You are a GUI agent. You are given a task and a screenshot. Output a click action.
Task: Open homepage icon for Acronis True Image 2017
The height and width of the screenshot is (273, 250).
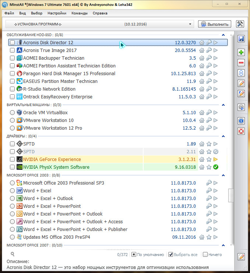pyautogui.click(x=202, y=50)
